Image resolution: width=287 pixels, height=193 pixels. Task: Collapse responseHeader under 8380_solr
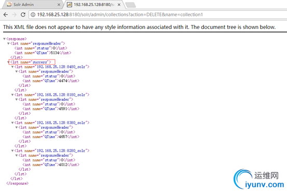pos(17,127)
